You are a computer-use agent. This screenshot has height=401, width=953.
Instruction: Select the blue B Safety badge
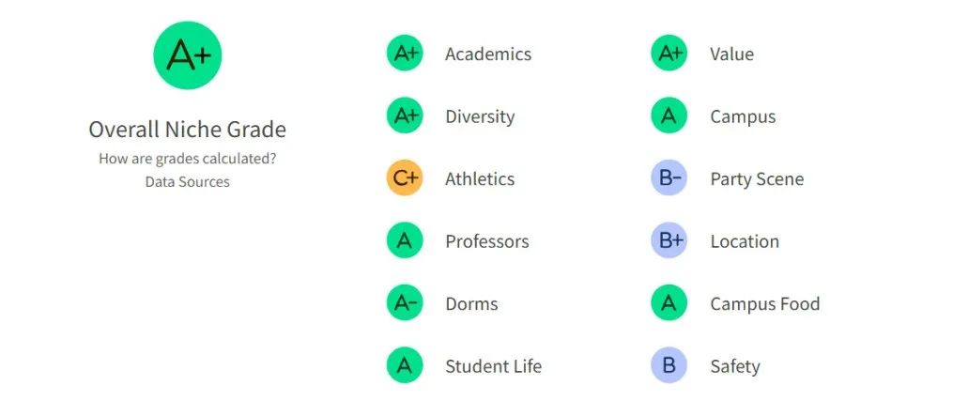pos(669,365)
